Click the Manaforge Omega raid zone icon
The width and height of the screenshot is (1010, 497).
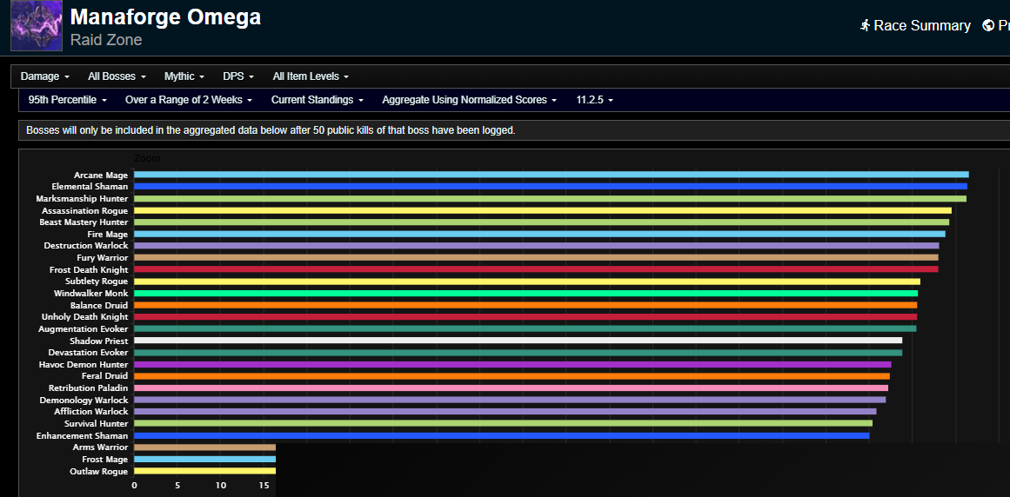[37, 26]
